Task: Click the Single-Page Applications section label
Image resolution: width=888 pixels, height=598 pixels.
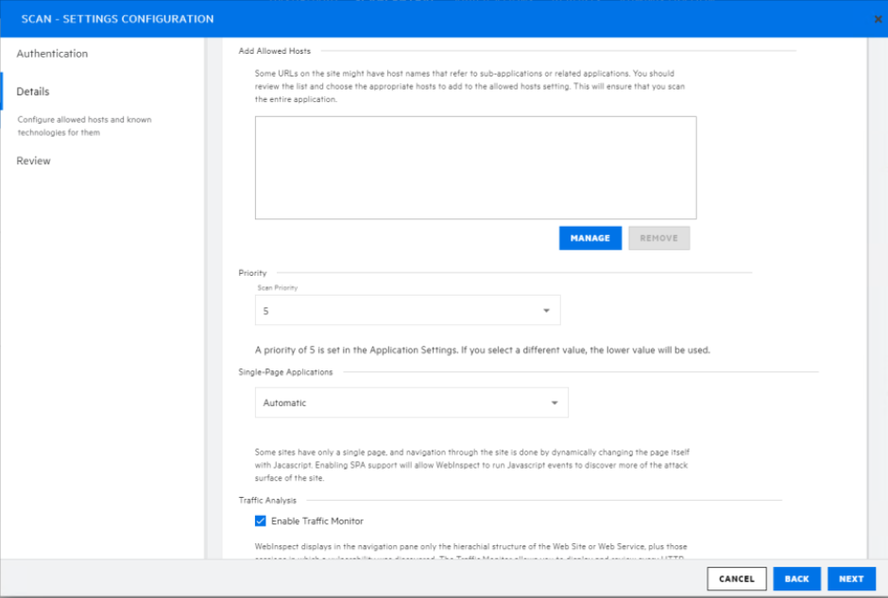Action: [x=285, y=372]
